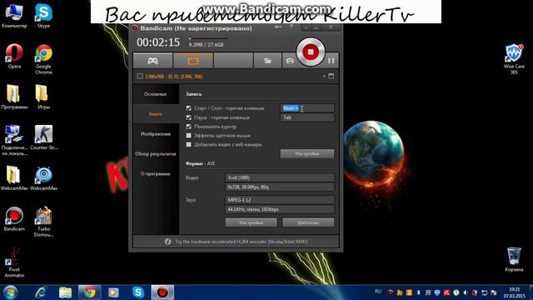The width and height of the screenshot is (533, 300).
Task: Click info icon in bottom tip bar
Action: pyautogui.click(x=167, y=242)
